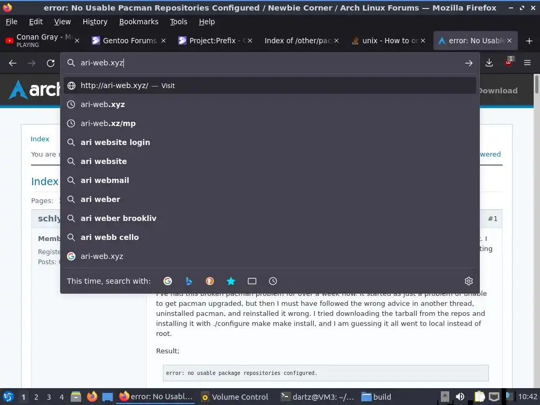This screenshot has width=540, height=405.
Task: Search in History using clock icon
Action: pyautogui.click(x=273, y=281)
